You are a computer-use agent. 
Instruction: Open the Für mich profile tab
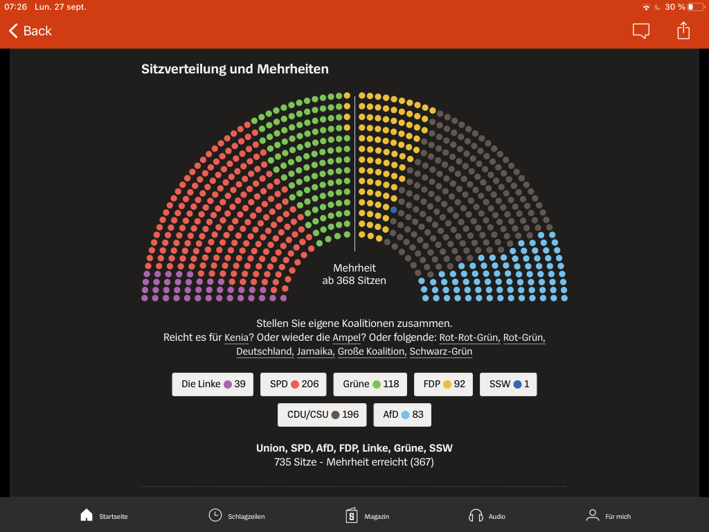point(608,515)
